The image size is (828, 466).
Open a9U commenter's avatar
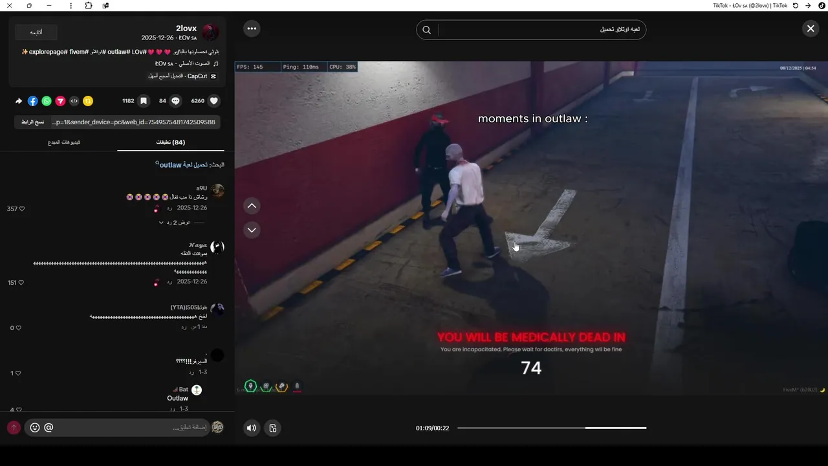click(x=217, y=190)
